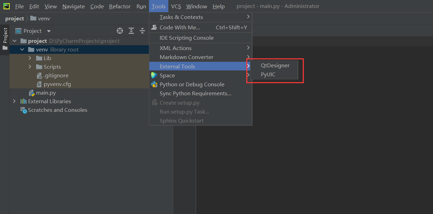Viewport: 433px width, 214px height.
Task: Click the teal Space icon in Tools menu
Action: click(154, 75)
